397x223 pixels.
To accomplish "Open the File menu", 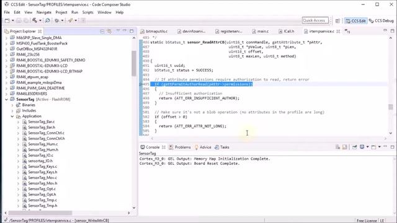I will click(x=7, y=12).
